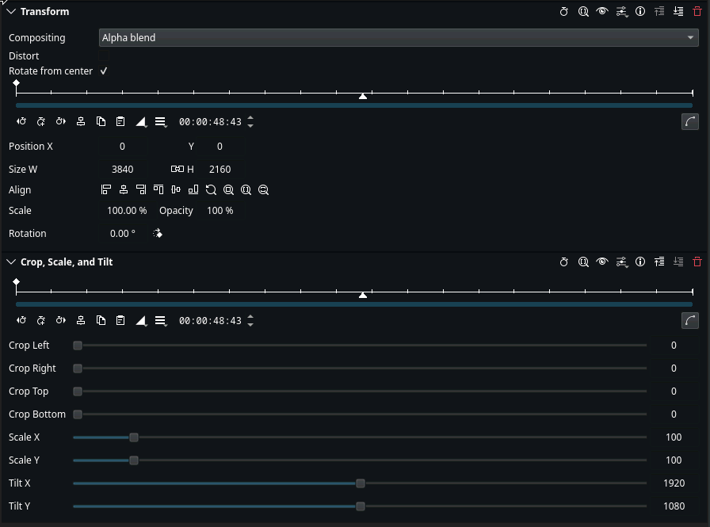710x527 pixels.
Task: Open interpolation menu in Crop, Scale, Tilt
Action: tap(141, 321)
